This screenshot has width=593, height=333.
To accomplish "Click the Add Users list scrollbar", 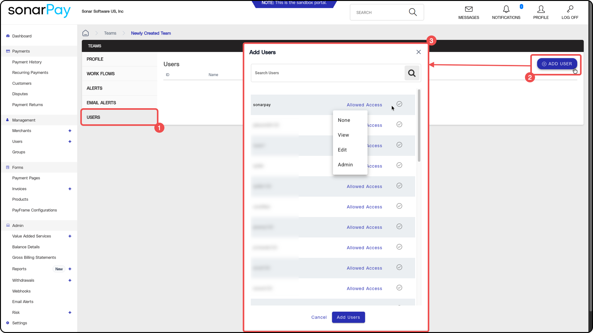I will [419, 126].
